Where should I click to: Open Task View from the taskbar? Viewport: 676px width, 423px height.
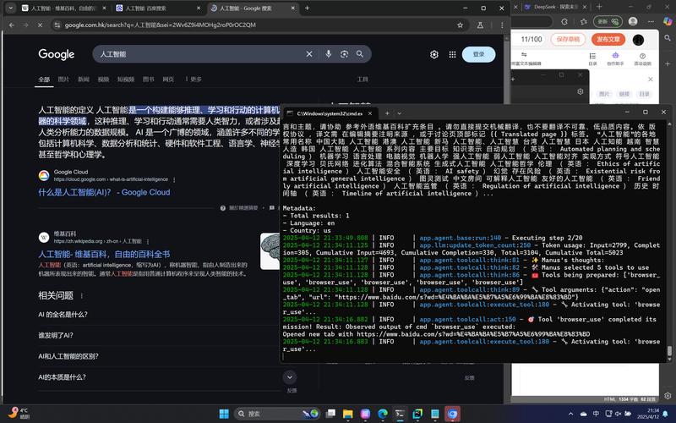pos(330,414)
